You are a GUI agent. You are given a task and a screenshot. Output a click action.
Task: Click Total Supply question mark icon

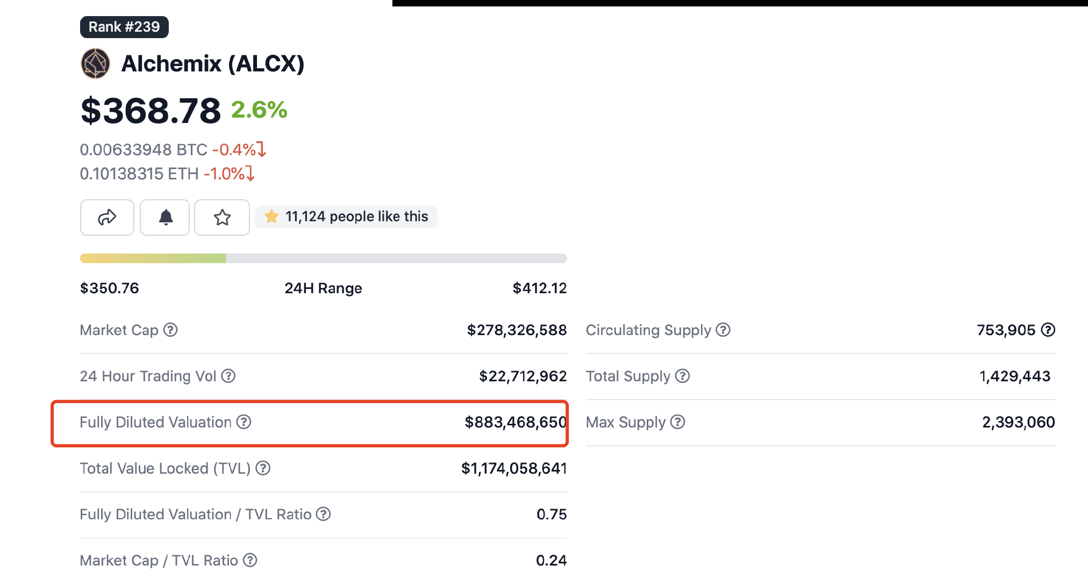683,376
